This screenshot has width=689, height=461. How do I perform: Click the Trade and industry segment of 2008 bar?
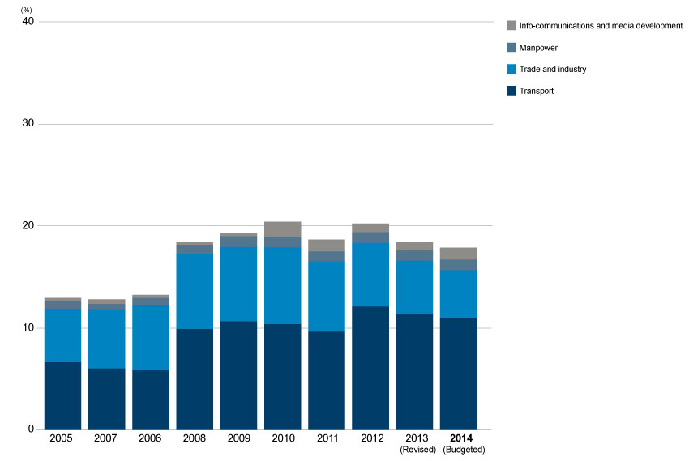pyautogui.click(x=195, y=292)
